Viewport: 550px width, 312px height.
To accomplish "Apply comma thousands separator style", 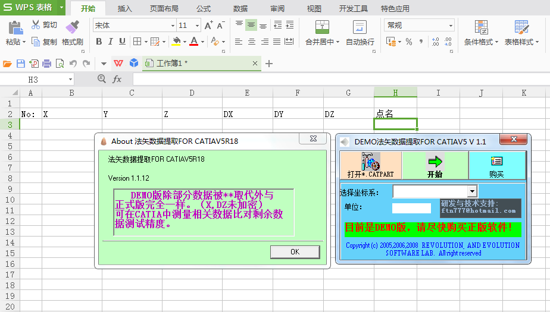I will pyautogui.click(x=421, y=42).
